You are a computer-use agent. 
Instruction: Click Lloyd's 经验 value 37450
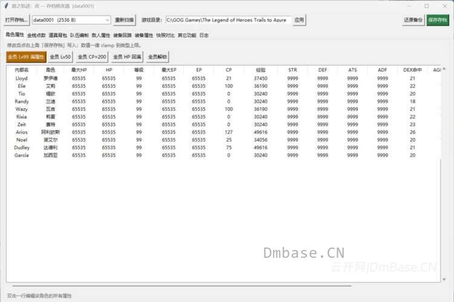click(x=260, y=79)
